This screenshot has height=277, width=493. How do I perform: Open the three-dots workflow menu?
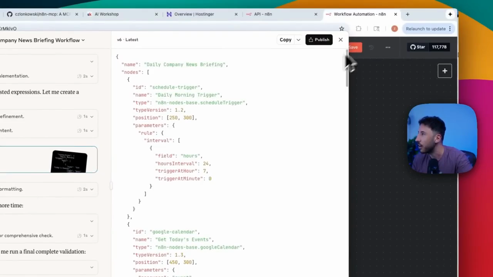point(388,47)
